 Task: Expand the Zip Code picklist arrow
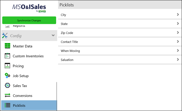(x=178, y=33)
